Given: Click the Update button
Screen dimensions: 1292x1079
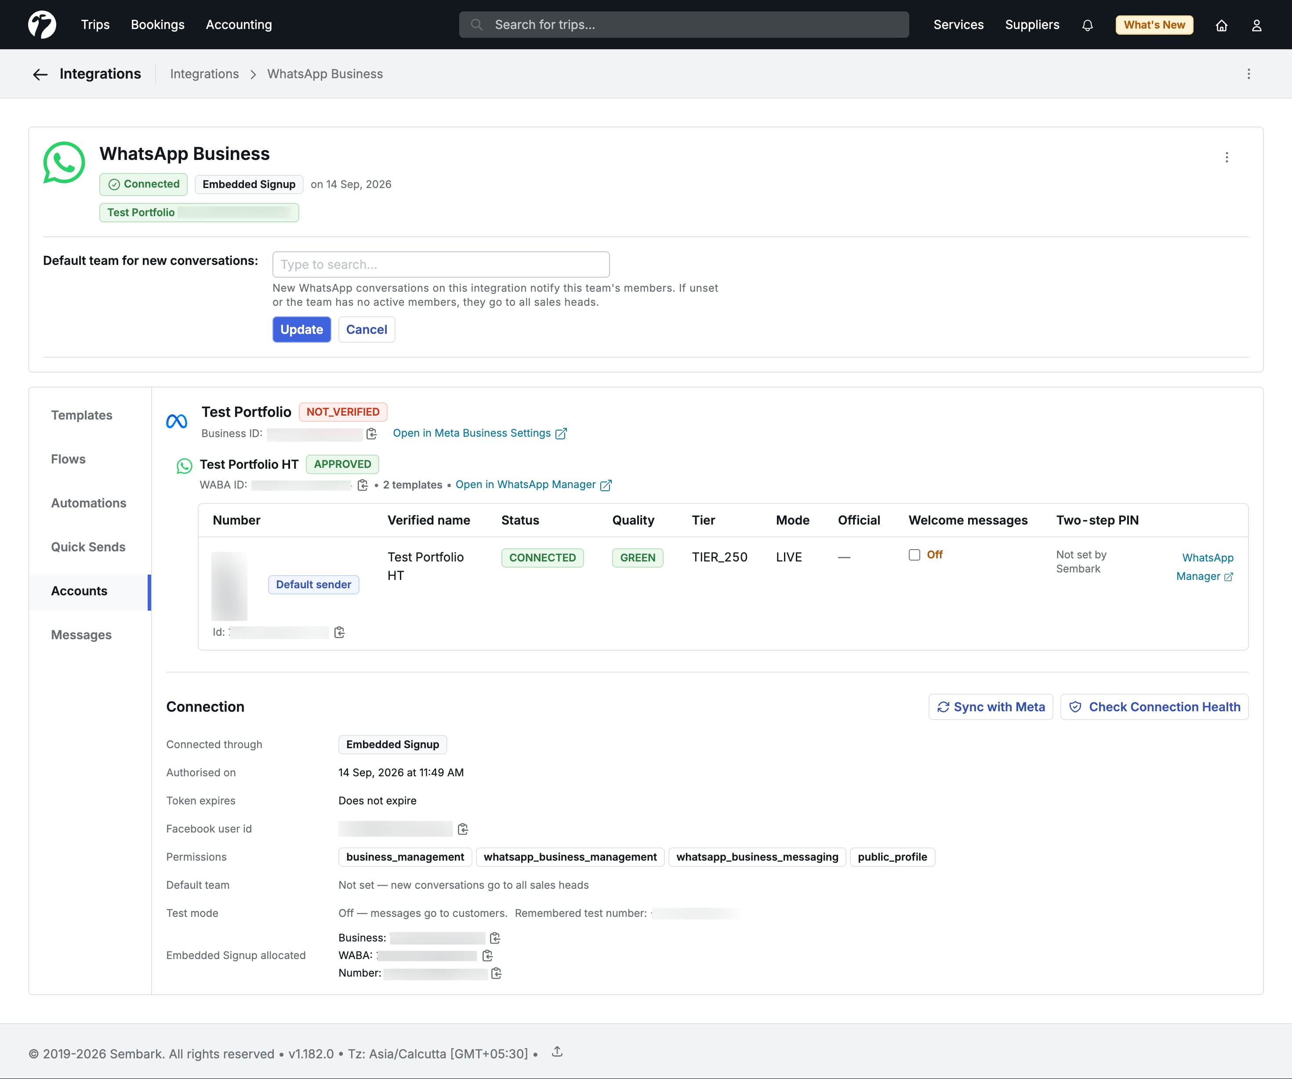Looking at the screenshot, I should coord(301,330).
